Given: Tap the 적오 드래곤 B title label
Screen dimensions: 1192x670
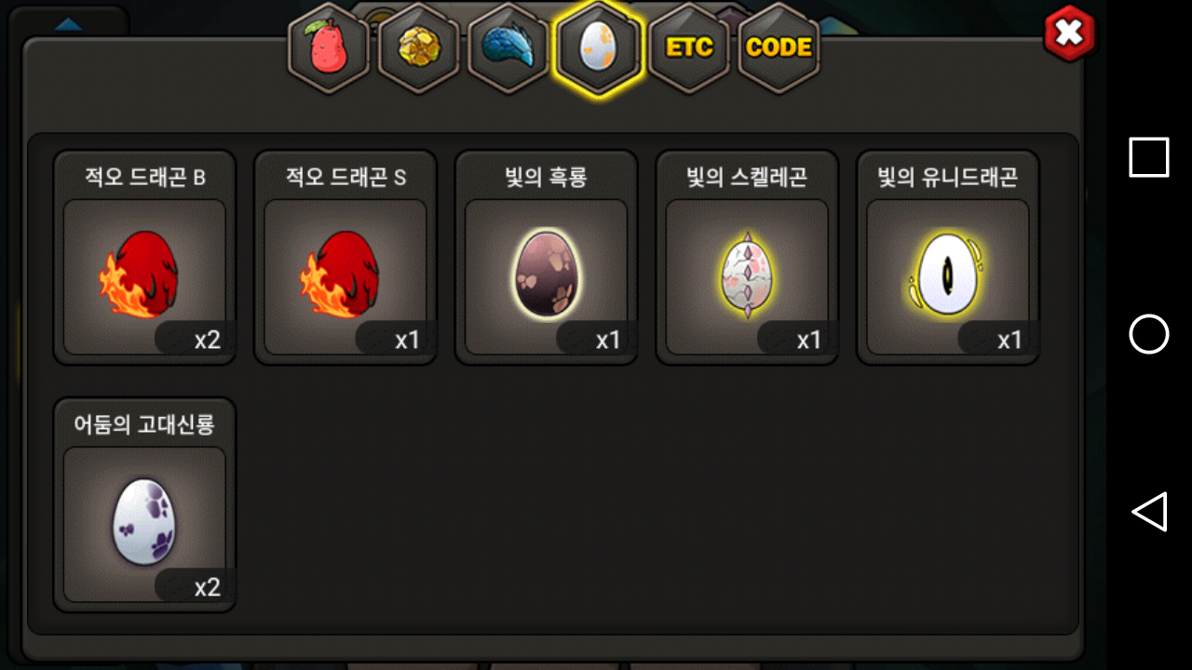Looking at the screenshot, I should pos(144,177).
